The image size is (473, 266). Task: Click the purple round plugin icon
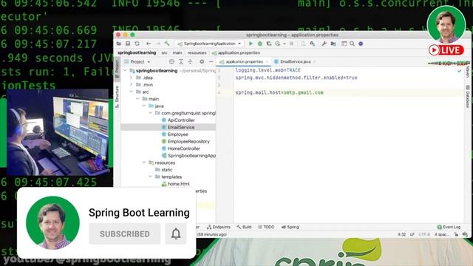361,44
